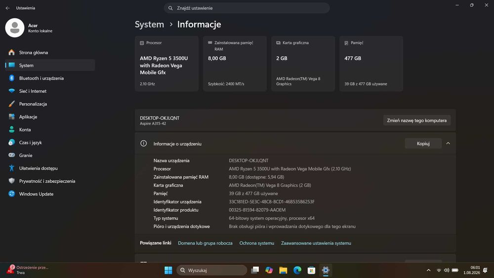Open the Ostrzeżenie weather widget
This screenshot has height=278, width=494.
(28, 270)
